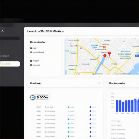Open the longest text entry in summary card list
139x139 pixels.
point(38,52)
